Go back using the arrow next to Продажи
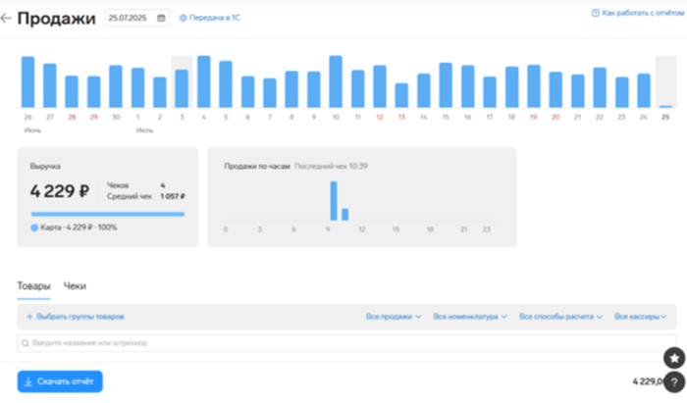Image resolution: width=687 pixels, height=403 pixels. pyautogui.click(x=6, y=18)
